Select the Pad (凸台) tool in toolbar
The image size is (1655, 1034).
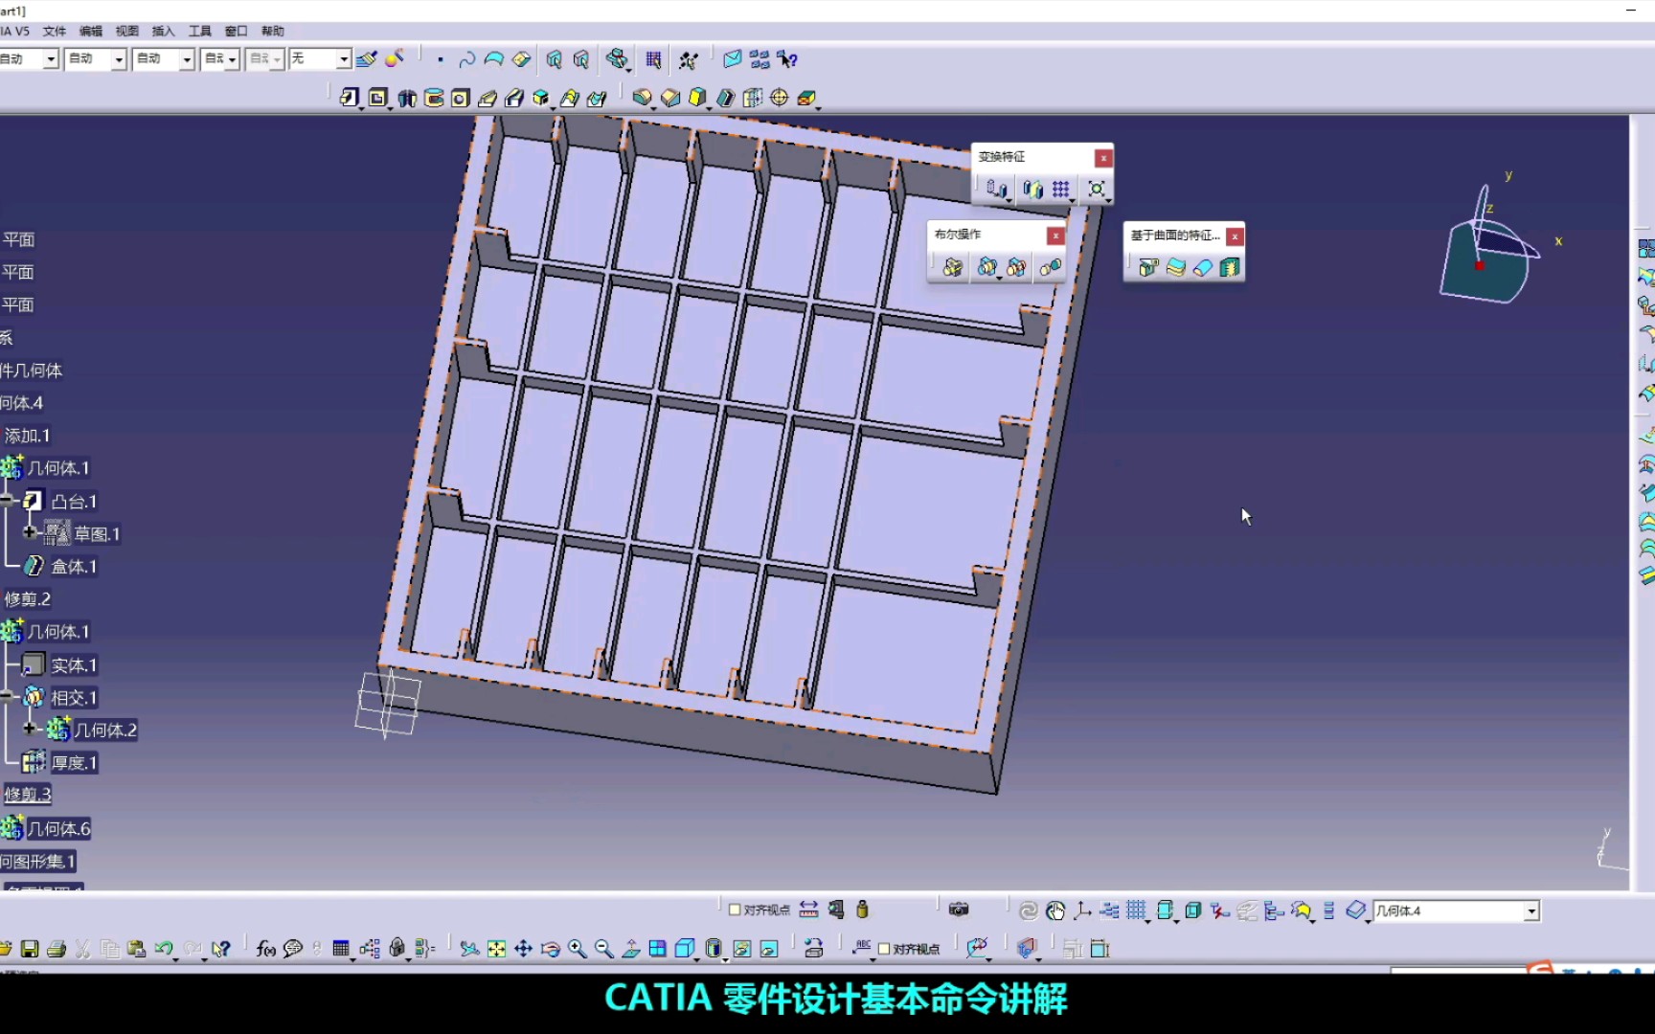tap(350, 98)
